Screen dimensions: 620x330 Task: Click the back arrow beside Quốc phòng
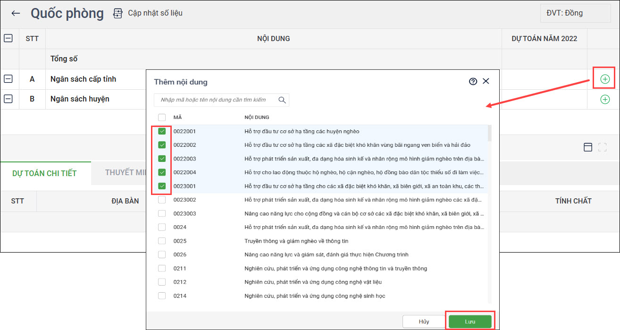pos(16,13)
